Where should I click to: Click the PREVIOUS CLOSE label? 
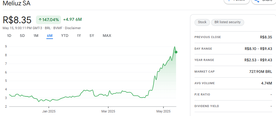coord(208,37)
